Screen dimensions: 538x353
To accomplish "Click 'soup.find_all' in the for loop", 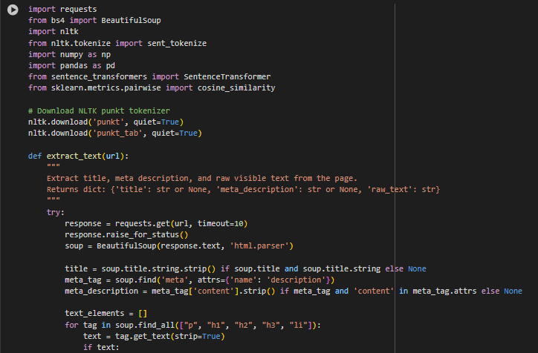I will click(x=145, y=326).
